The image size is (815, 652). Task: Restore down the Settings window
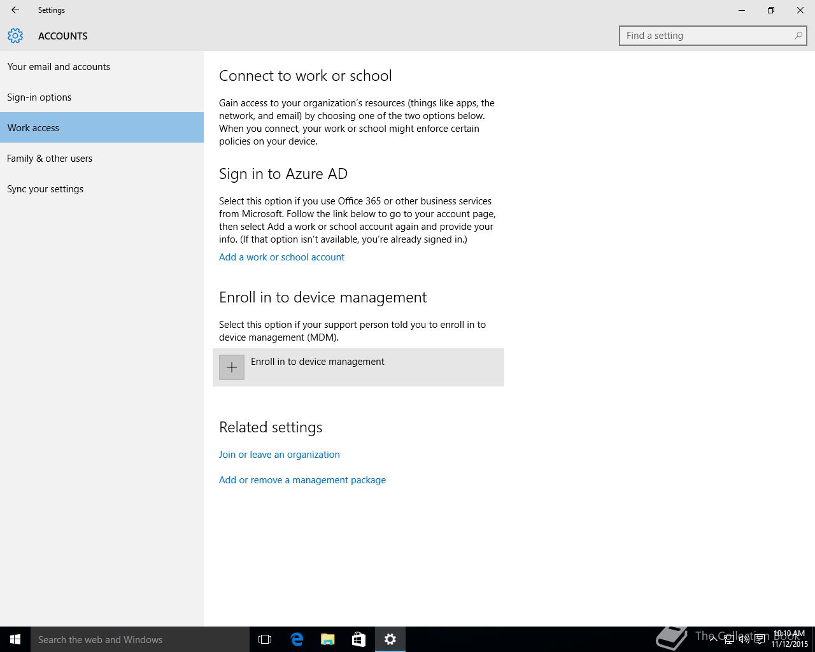771,10
